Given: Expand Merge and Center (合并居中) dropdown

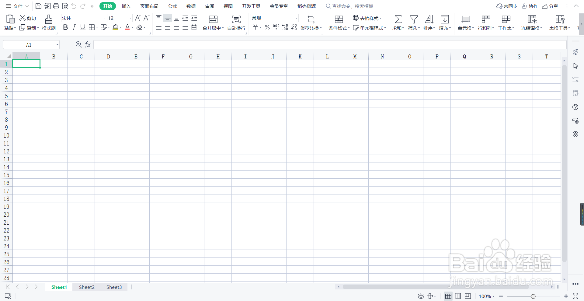Looking at the screenshot, I should point(223,28).
